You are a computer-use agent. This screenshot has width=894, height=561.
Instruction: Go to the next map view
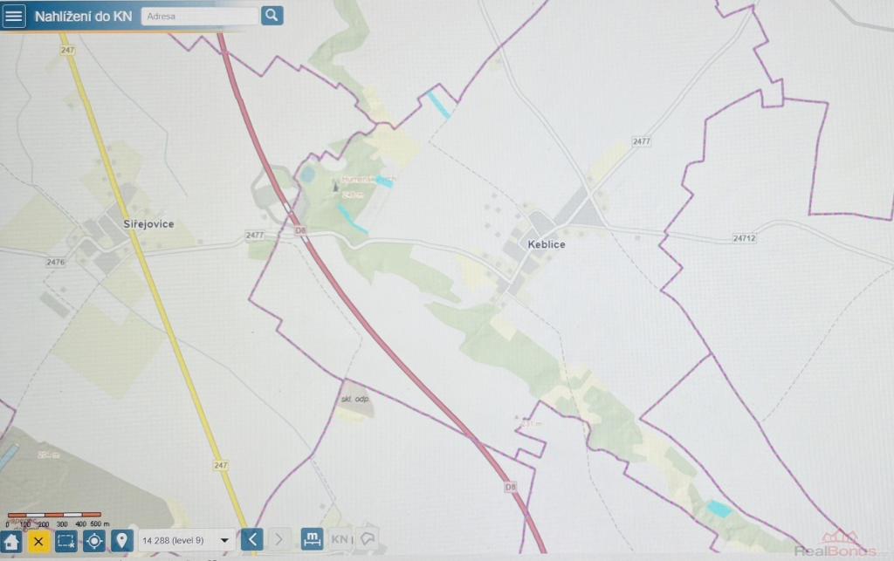tap(279, 540)
